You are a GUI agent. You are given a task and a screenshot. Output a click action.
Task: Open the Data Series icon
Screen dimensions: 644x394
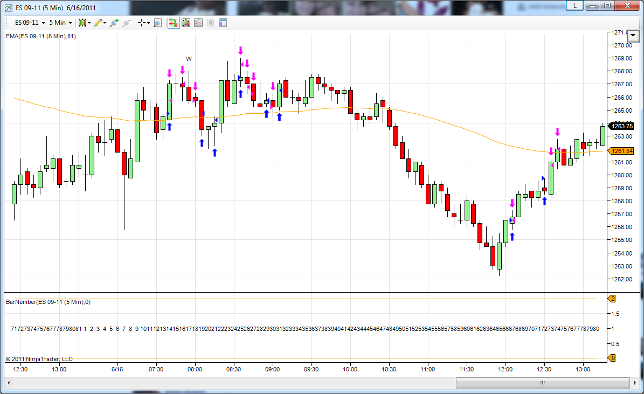186,23
